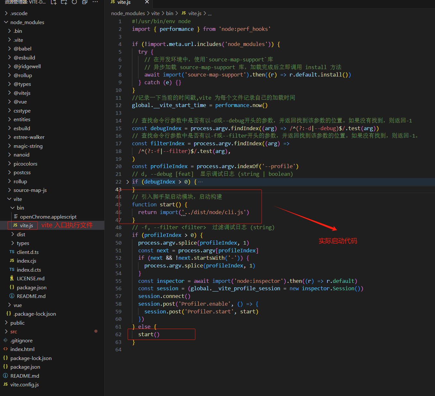Expand the public folder
This screenshot has height=396, width=435.
coord(6,323)
